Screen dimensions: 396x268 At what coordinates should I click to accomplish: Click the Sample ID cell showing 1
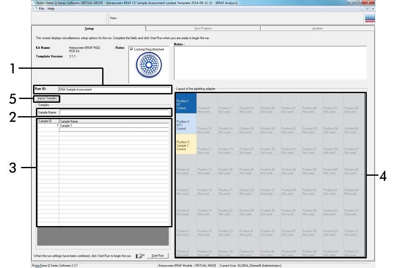(48, 125)
